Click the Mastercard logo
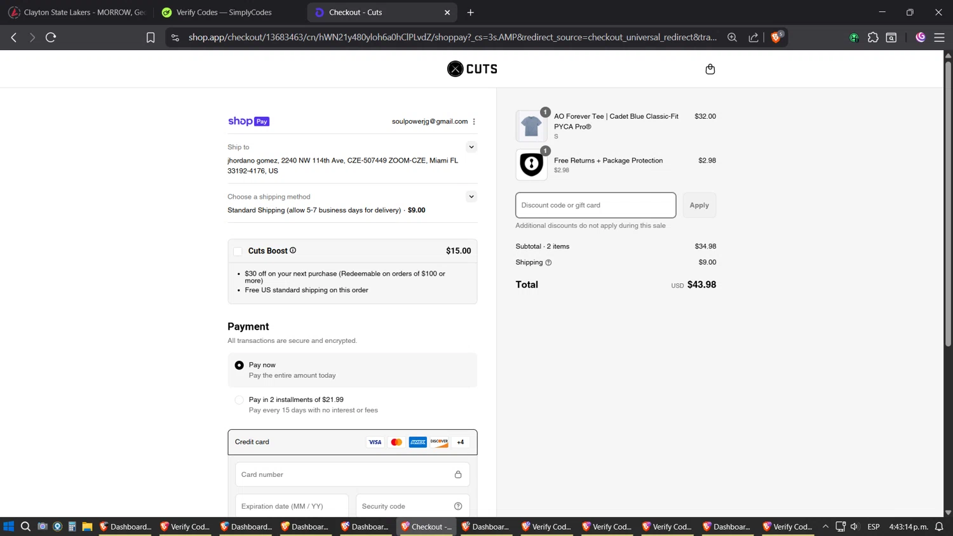Image resolution: width=953 pixels, height=536 pixels. click(396, 442)
